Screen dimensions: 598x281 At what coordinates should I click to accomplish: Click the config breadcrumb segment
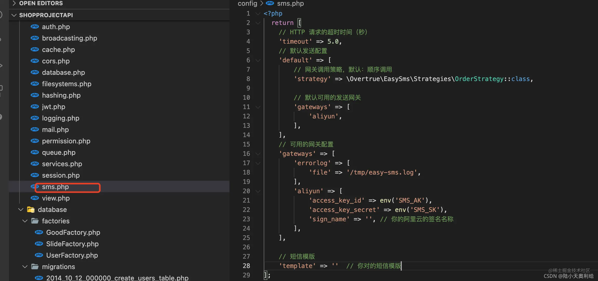pyautogui.click(x=247, y=3)
